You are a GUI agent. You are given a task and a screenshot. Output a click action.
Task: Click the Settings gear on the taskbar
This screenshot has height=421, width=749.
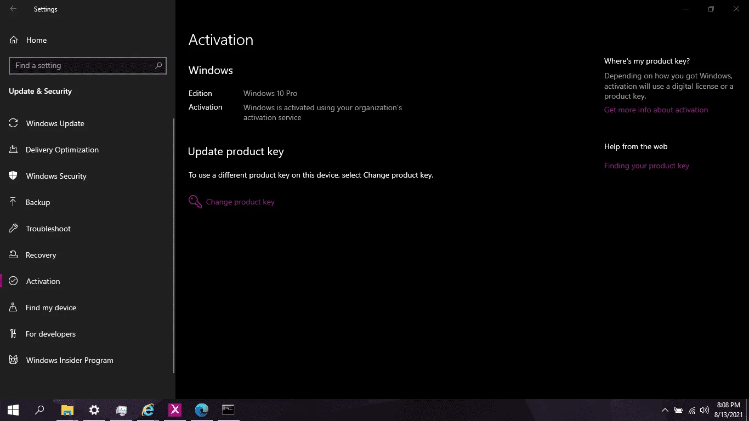[x=94, y=410]
